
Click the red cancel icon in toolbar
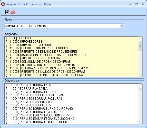click(13, 12)
